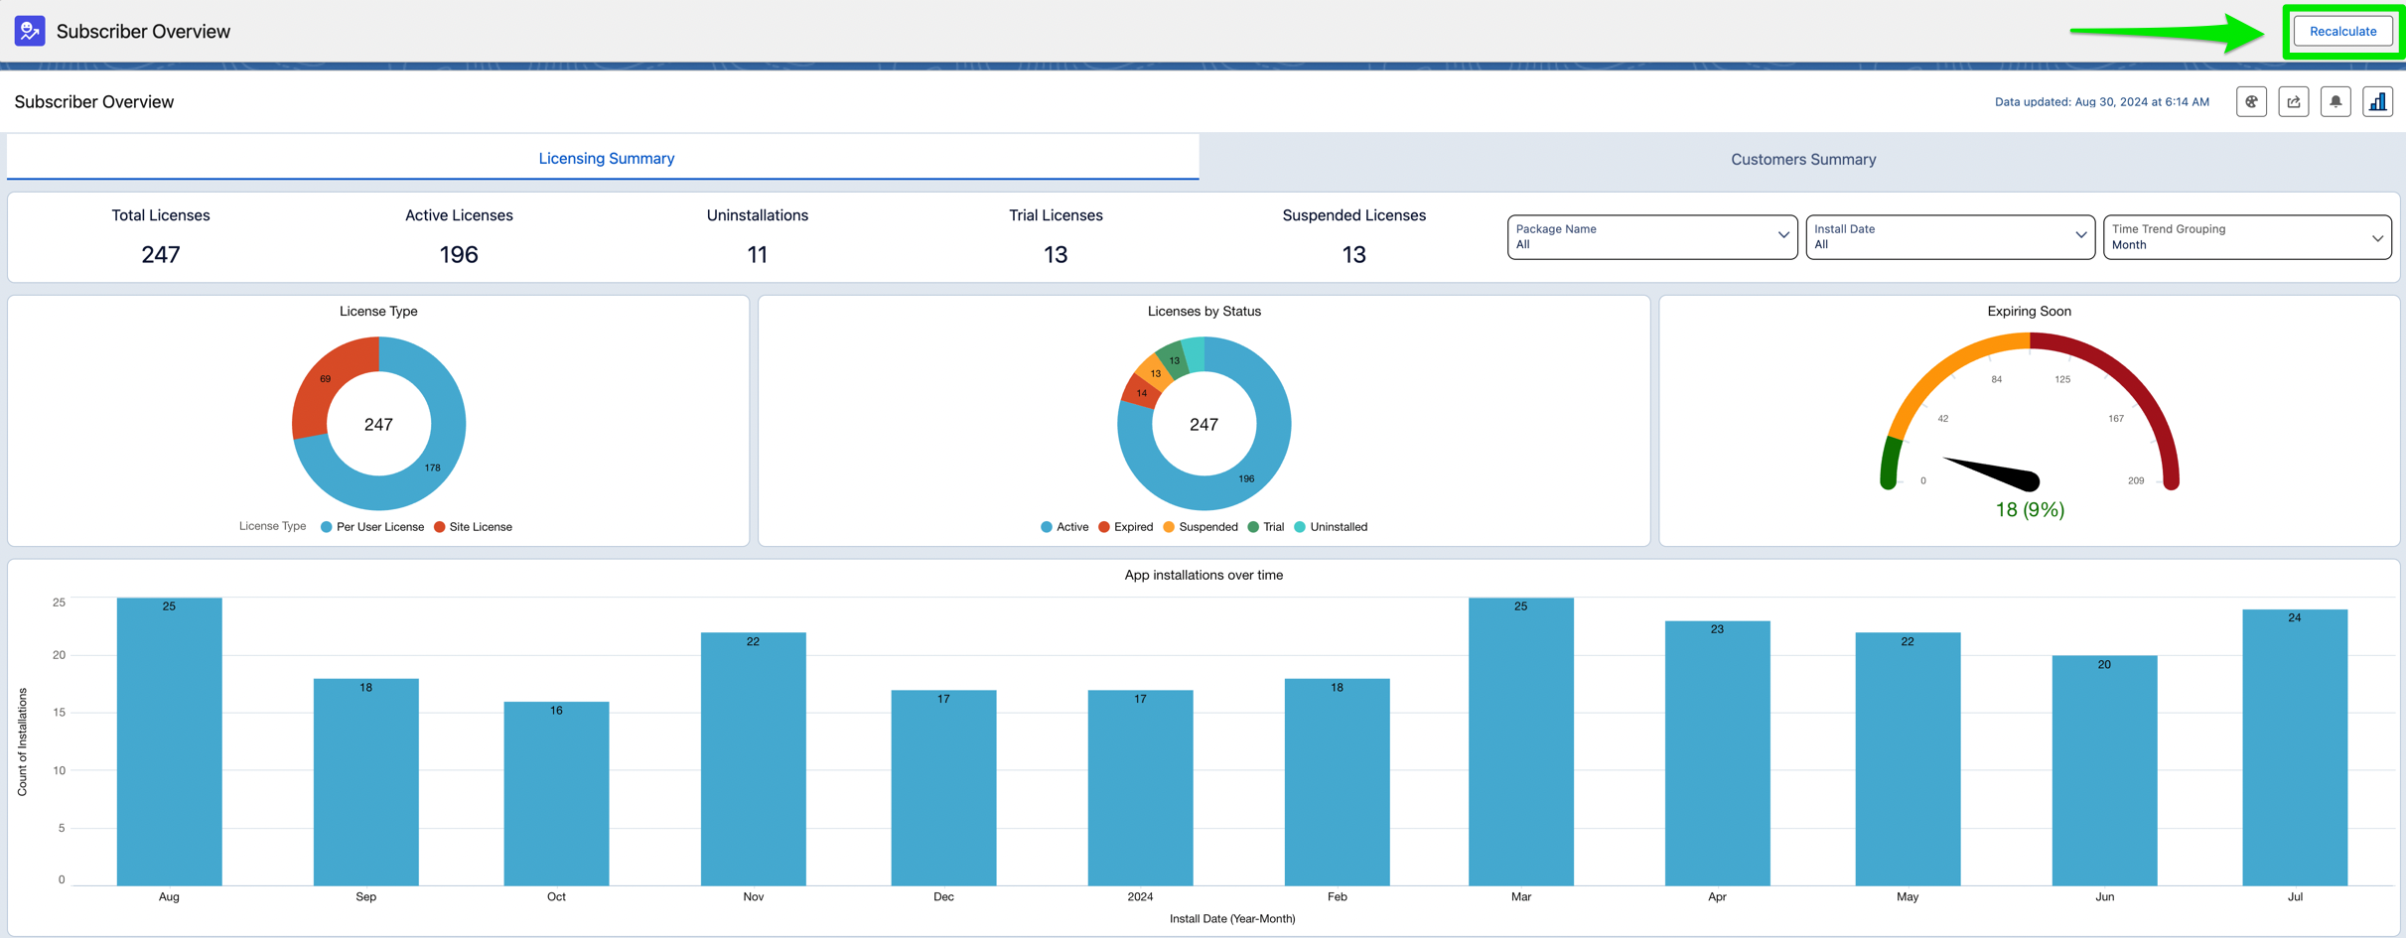Click the orange Suspended slice labeled 13
Screen dimensions: 2406x938
(x=1155, y=373)
